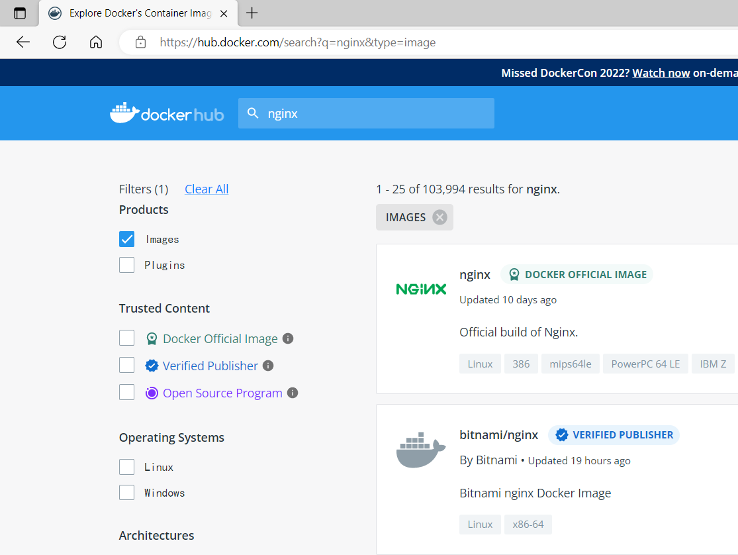Click 'Official build of Nginx.' description
Image resolution: width=738 pixels, height=555 pixels.
[519, 332]
